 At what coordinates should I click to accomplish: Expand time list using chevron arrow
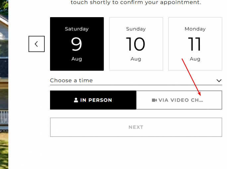pos(219,81)
